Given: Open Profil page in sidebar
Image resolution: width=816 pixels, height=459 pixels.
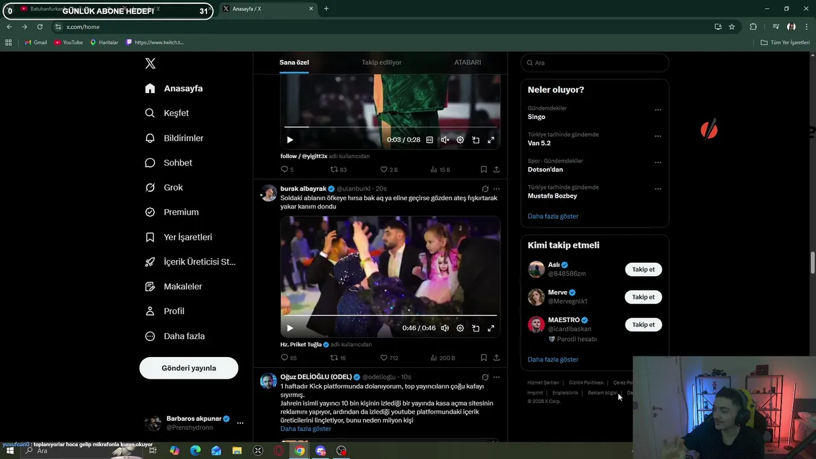Looking at the screenshot, I should (164, 311).
